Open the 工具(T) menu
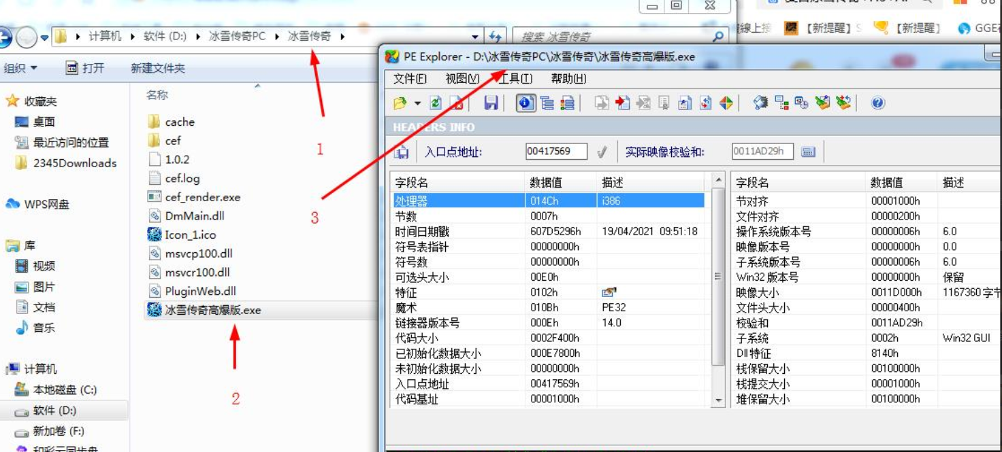 tap(516, 79)
